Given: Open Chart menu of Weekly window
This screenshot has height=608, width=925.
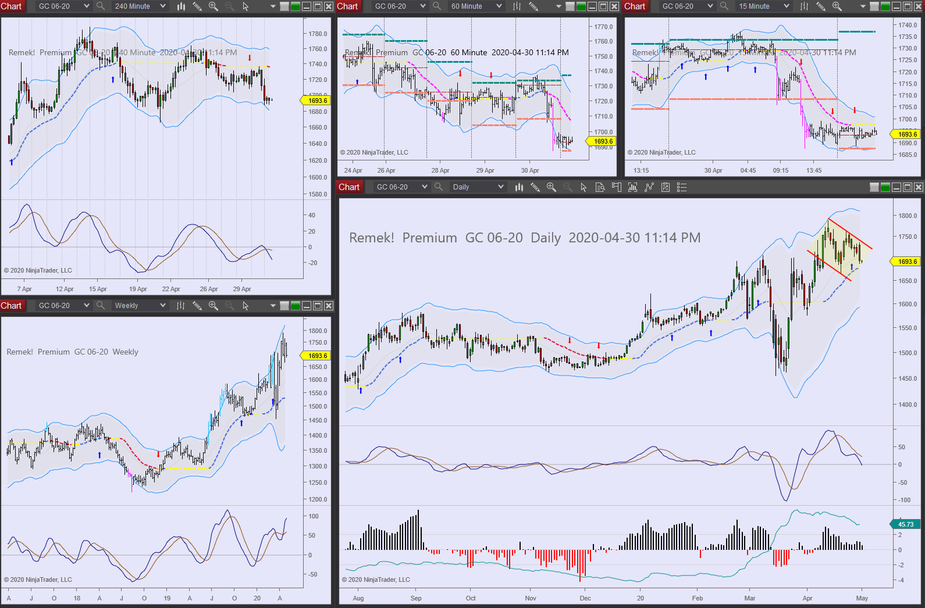Looking at the screenshot, I should (12, 306).
